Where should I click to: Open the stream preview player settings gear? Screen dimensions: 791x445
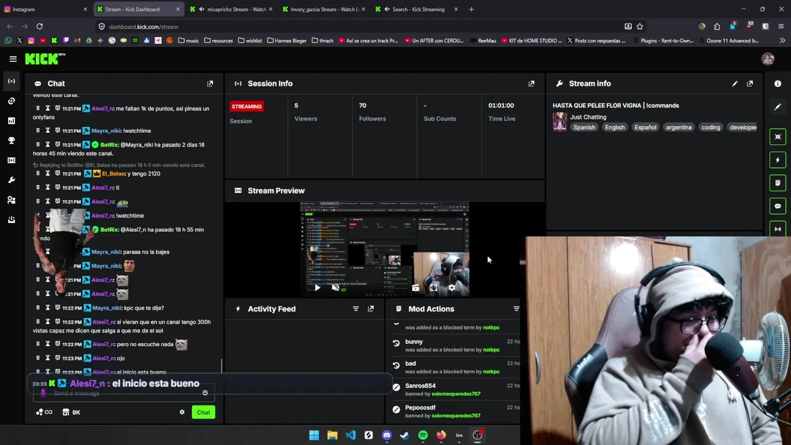tap(452, 287)
